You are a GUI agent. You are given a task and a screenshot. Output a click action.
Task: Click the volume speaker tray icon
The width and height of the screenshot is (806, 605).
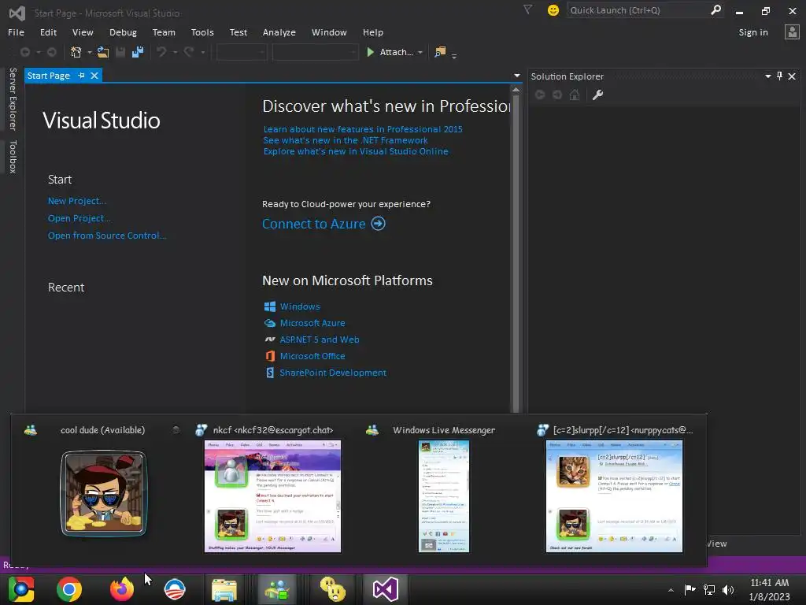(728, 589)
